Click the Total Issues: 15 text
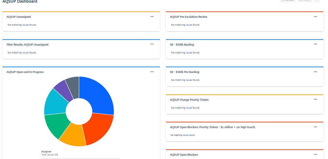328x159 pixels. [50, 155]
